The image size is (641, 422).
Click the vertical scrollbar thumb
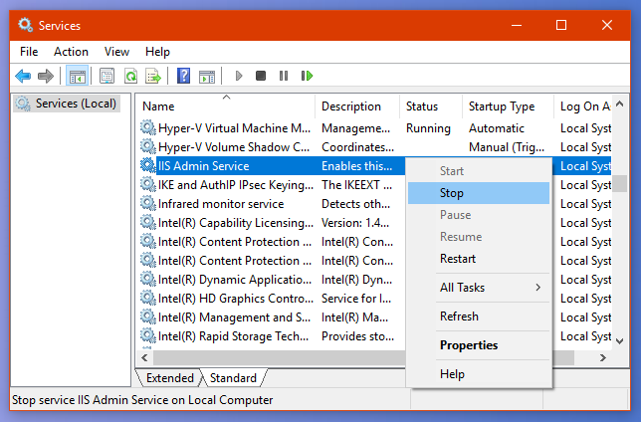pos(620,183)
